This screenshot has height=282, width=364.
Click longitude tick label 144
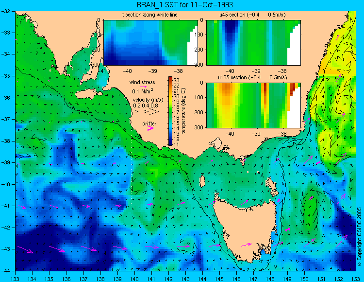pos(202,279)
